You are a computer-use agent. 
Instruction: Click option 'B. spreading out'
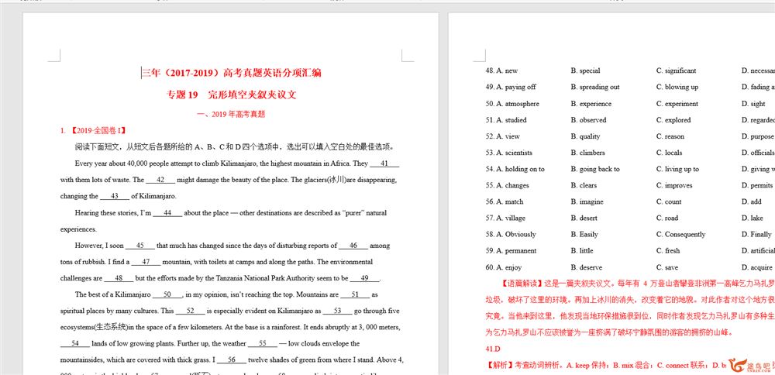click(x=595, y=87)
